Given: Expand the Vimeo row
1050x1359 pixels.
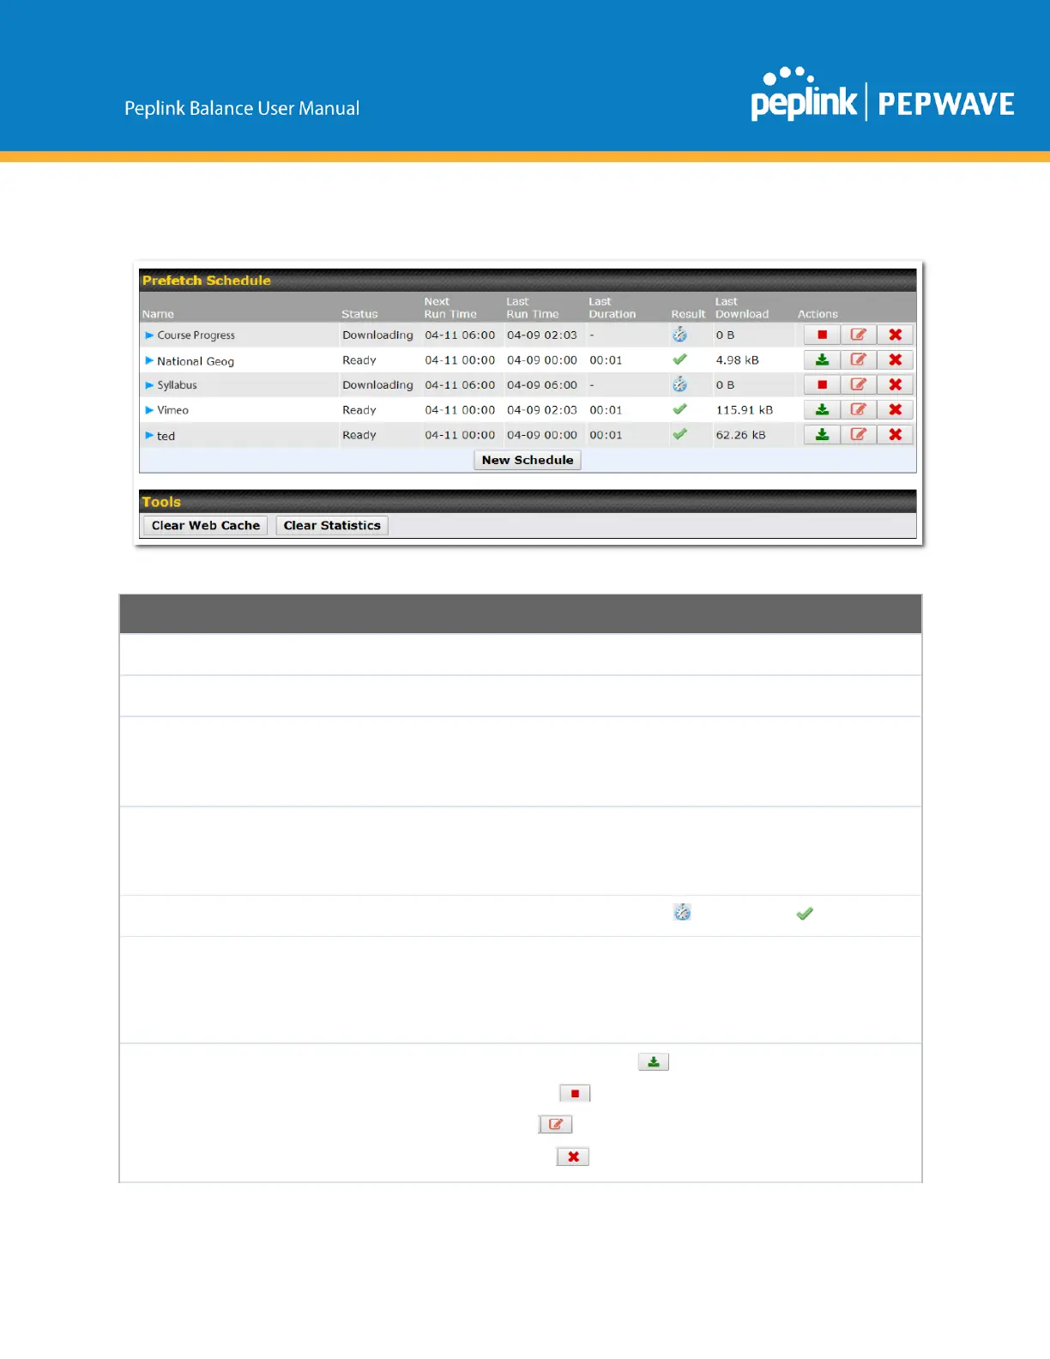Looking at the screenshot, I should pos(149,410).
